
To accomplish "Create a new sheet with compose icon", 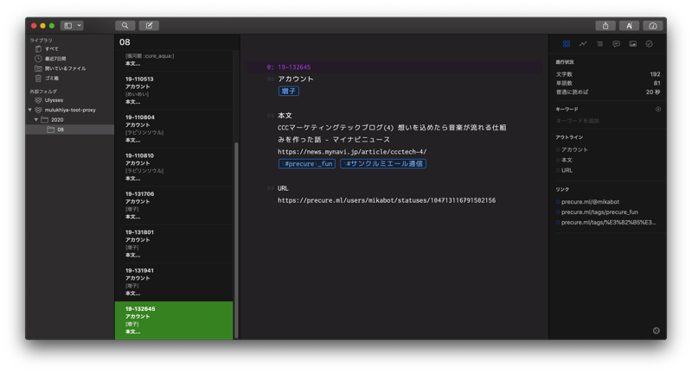I will pos(149,26).
